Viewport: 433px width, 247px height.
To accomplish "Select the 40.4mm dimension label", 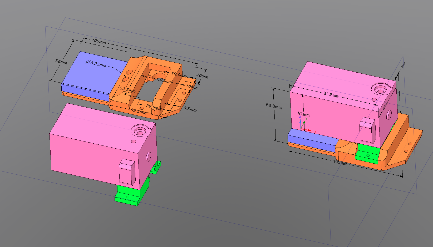I will (165, 80).
